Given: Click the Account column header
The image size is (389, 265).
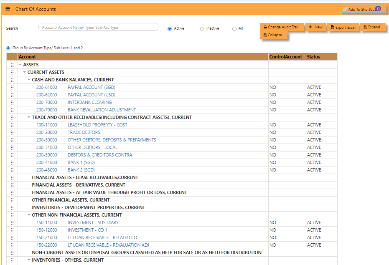Looking at the screenshot, I should pos(143,57).
